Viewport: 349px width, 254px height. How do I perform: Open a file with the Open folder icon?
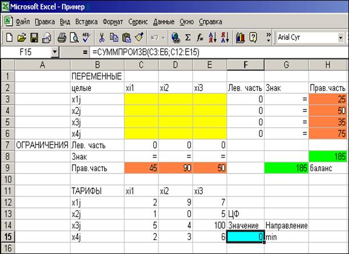click(x=22, y=38)
